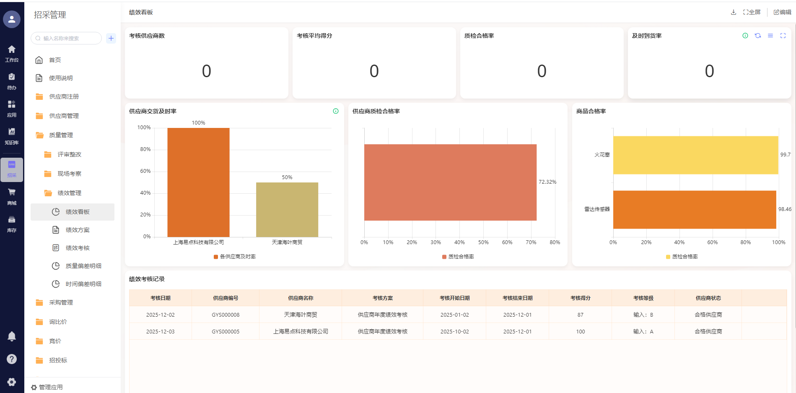Collapse the 质量管理 folder

(x=61, y=135)
